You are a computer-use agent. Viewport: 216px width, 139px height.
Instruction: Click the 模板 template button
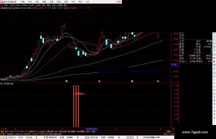[169, 132]
